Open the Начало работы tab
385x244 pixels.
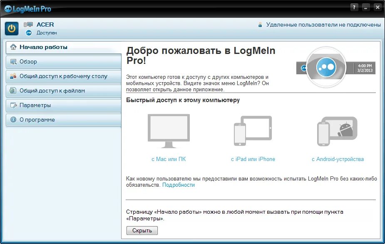(x=64, y=47)
